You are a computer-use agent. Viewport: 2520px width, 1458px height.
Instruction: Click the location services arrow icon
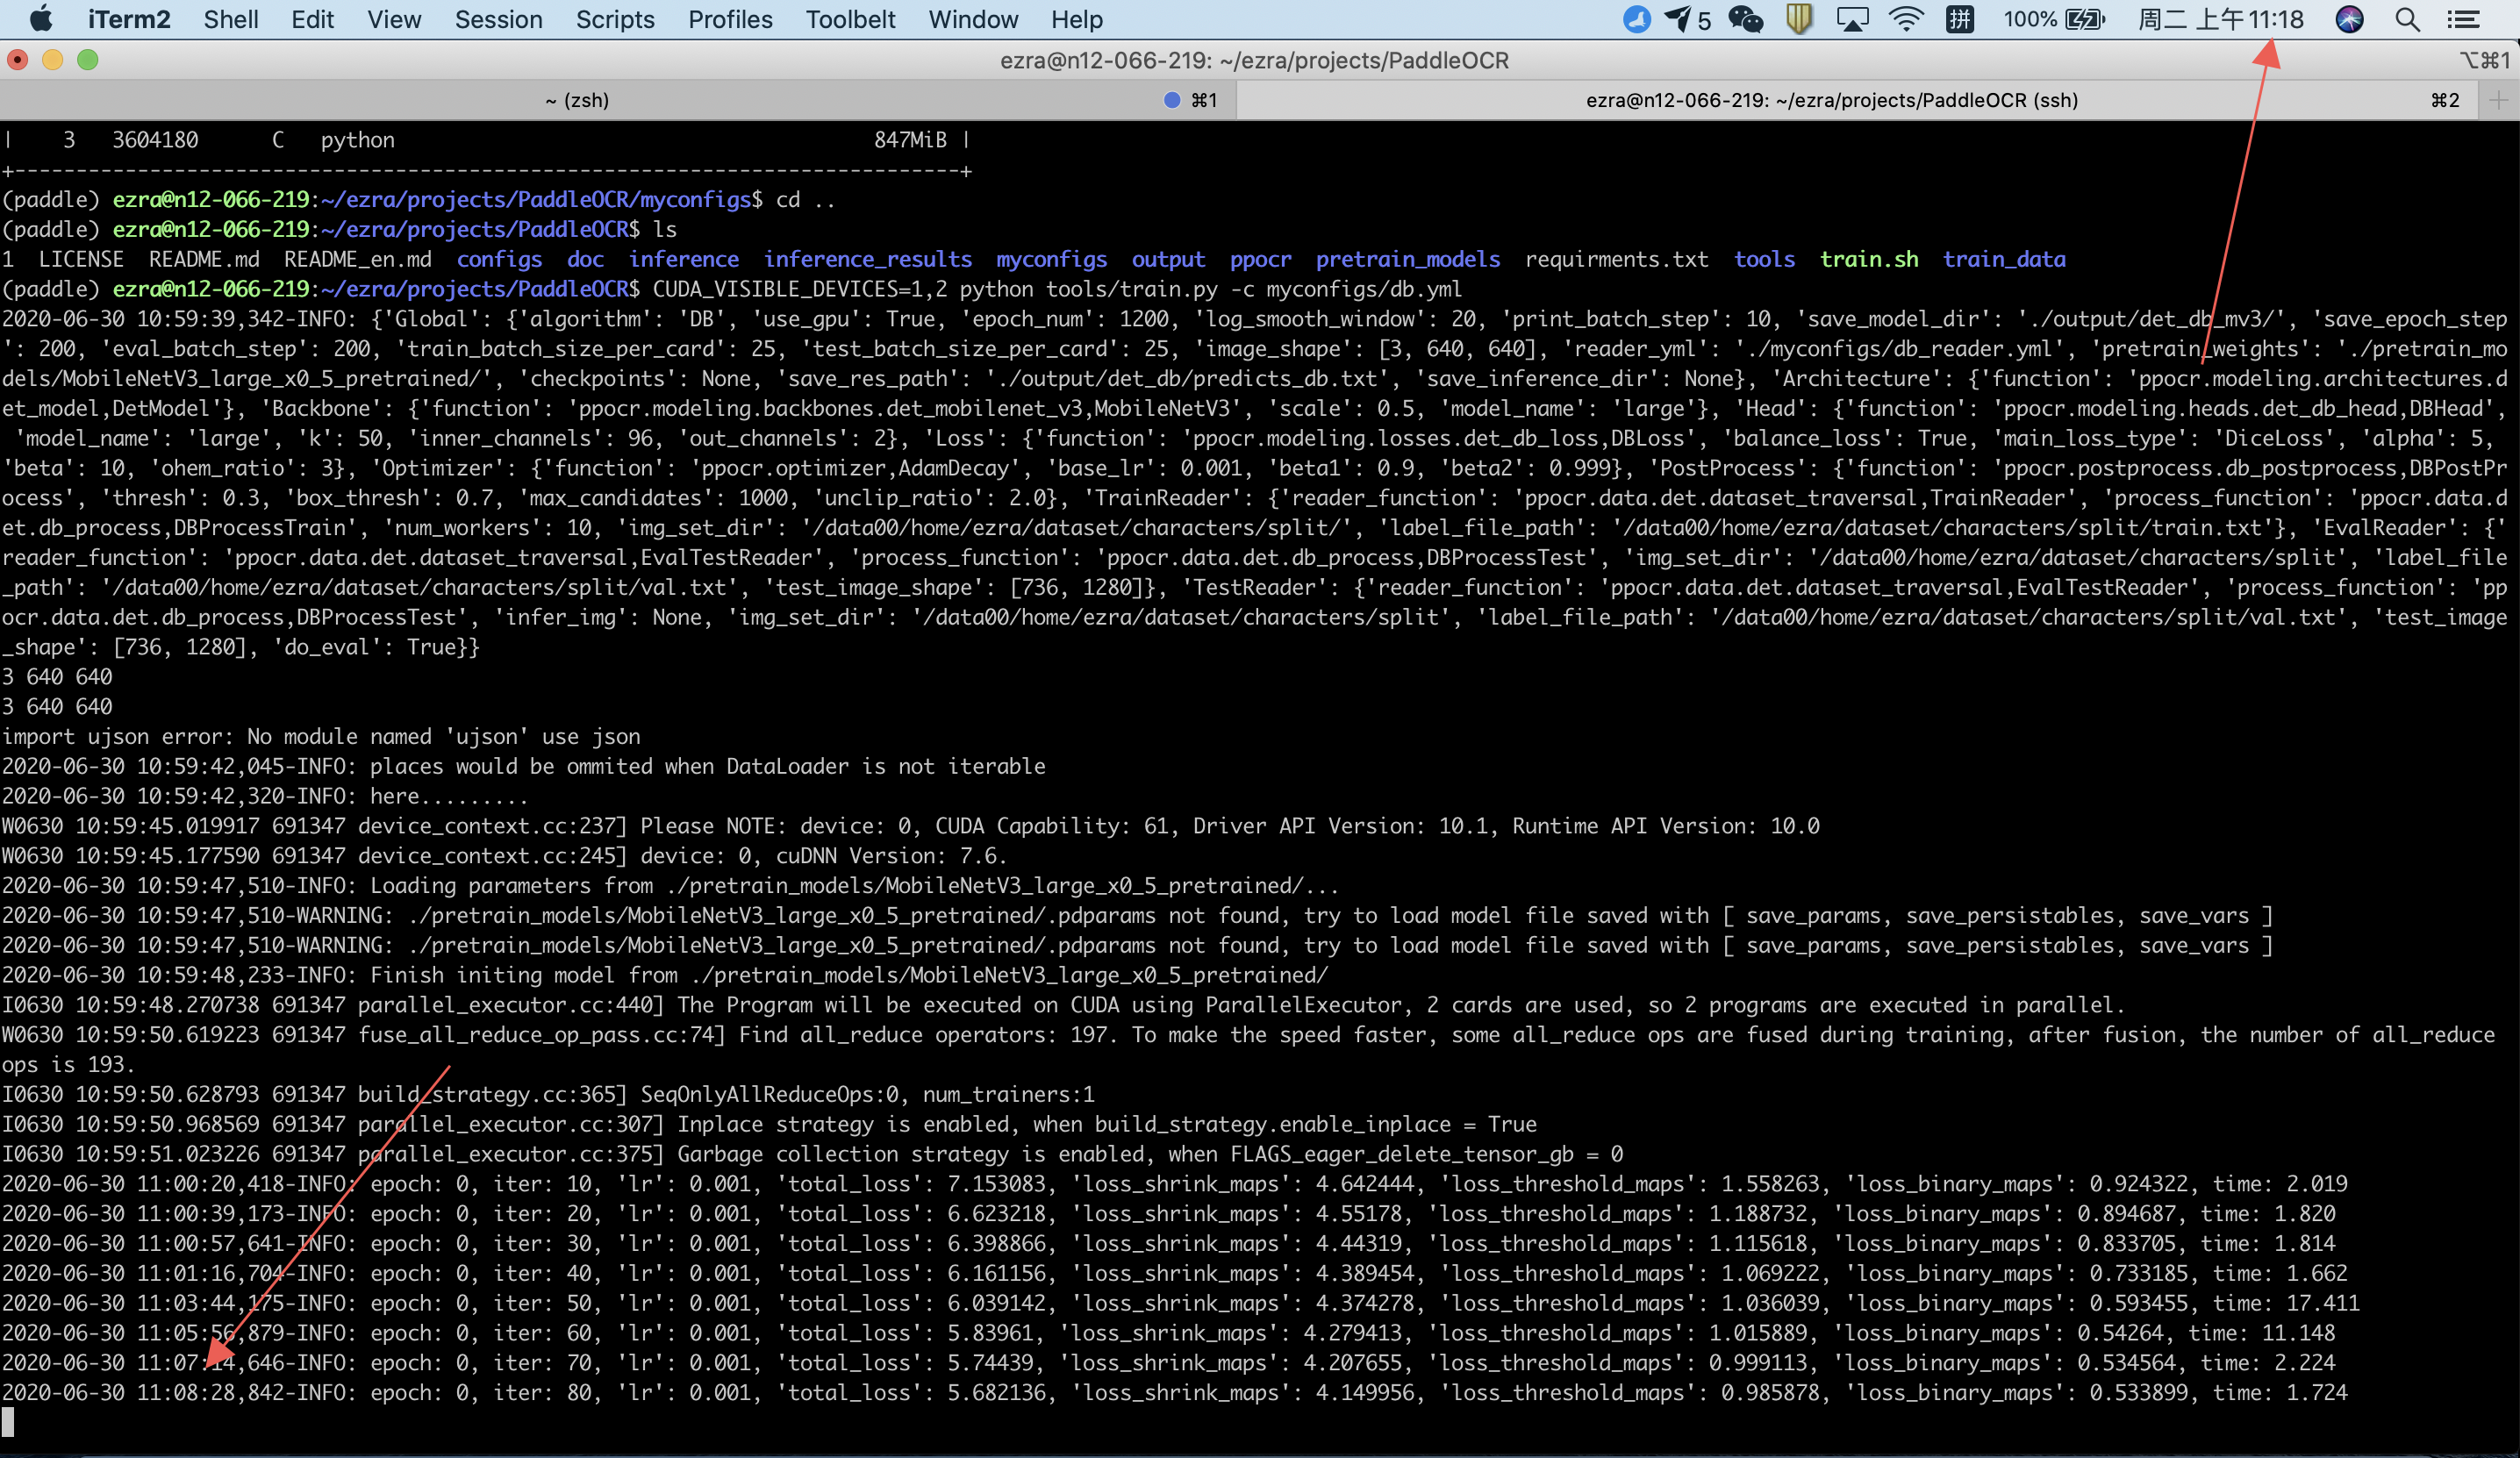pos(1679,19)
